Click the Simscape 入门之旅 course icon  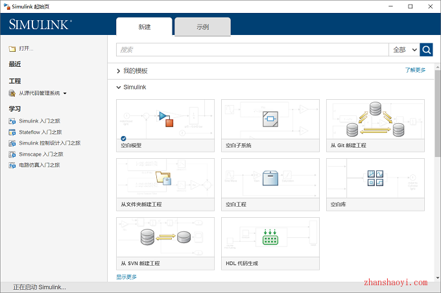pyautogui.click(x=12, y=154)
